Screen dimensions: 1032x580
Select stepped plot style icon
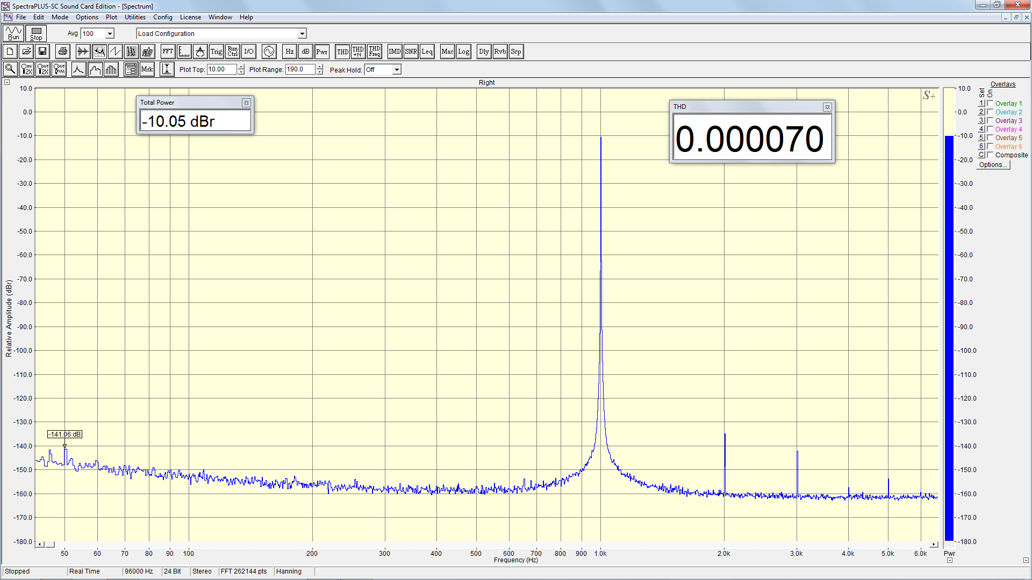(95, 69)
